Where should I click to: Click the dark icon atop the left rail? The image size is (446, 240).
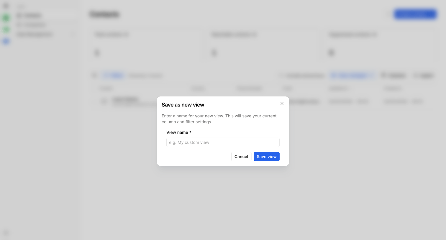6,6
